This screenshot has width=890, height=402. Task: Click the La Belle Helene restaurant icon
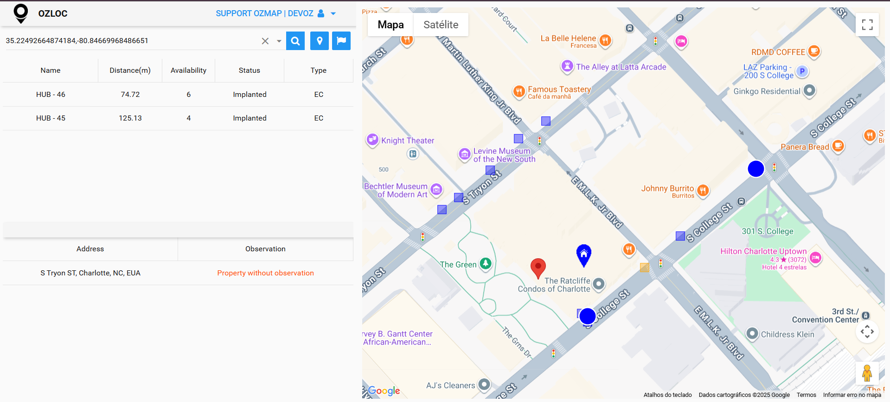(605, 41)
